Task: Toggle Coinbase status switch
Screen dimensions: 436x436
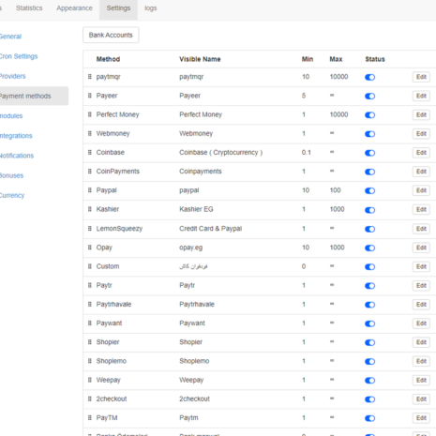Action: (369, 153)
